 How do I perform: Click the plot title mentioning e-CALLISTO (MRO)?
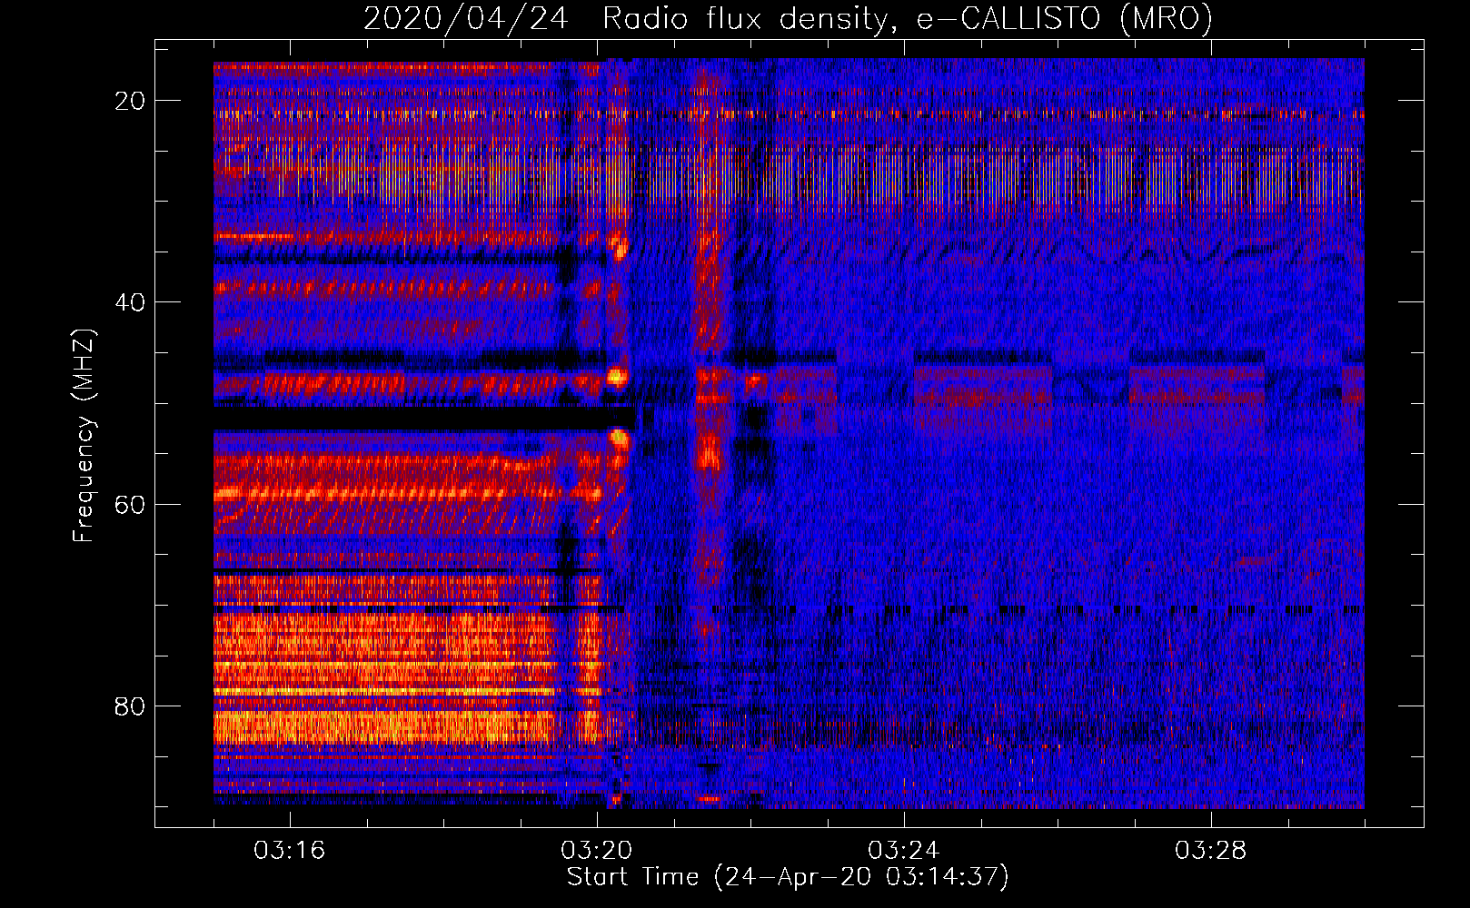(788, 18)
